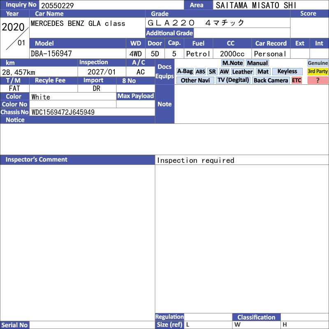This screenshot has height=329, width=329.
Task: Click the gray Genuine legend swatch
Action: (317, 63)
